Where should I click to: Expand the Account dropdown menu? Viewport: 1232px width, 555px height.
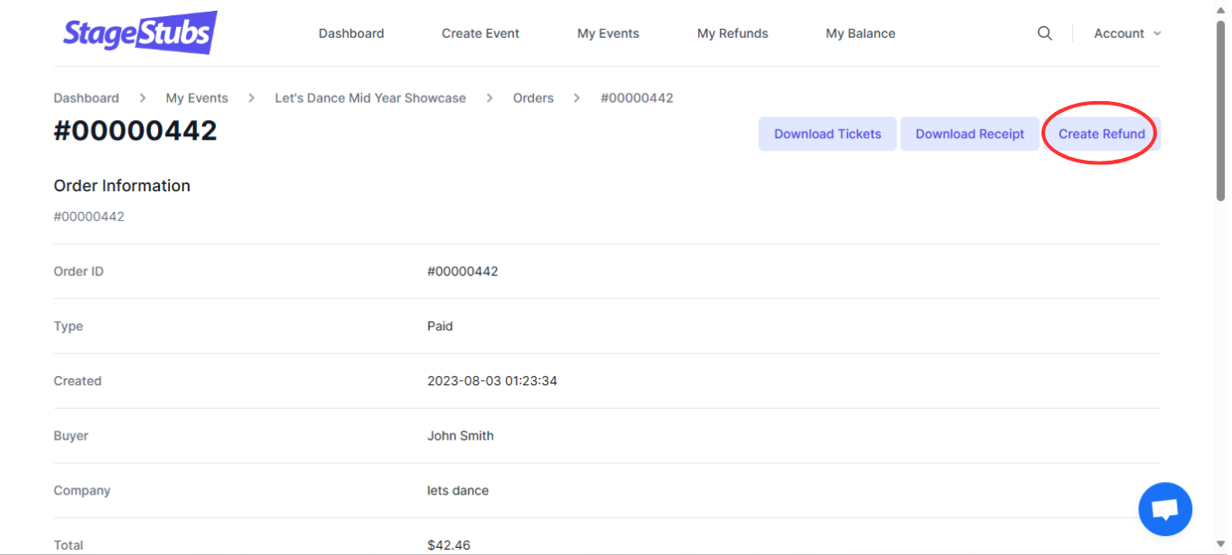1126,33
